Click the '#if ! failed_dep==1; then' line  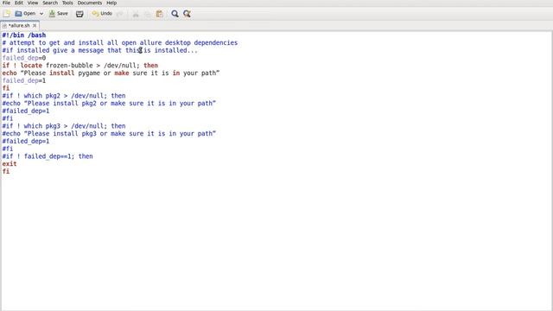pyautogui.click(x=48, y=156)
